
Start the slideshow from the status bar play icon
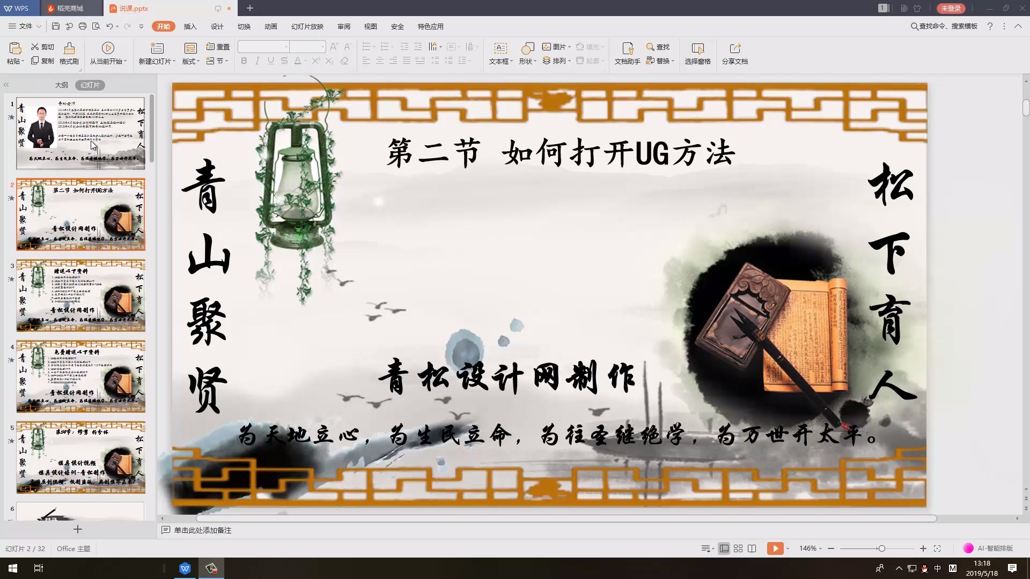click(x=776, y=548)
